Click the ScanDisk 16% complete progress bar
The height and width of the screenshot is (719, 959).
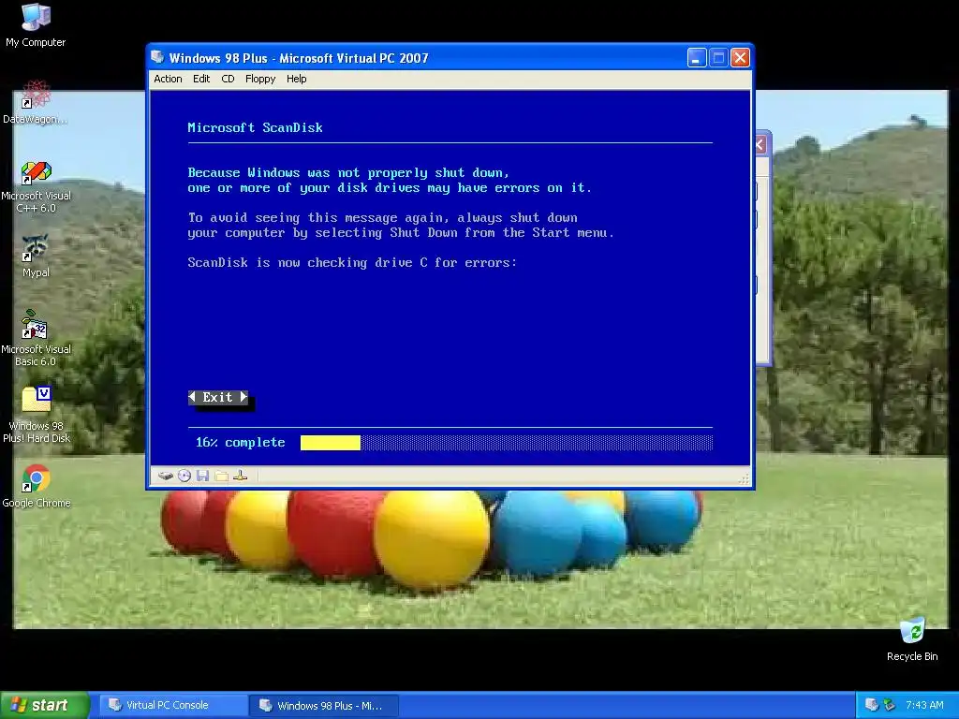pyautogui.click(x=507, y=443)
